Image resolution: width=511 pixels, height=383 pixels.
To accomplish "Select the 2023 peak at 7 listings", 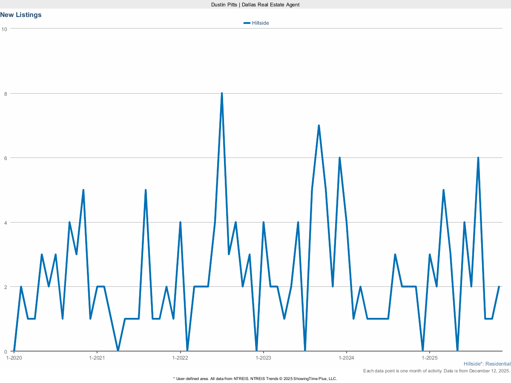I will coord(319,126).
